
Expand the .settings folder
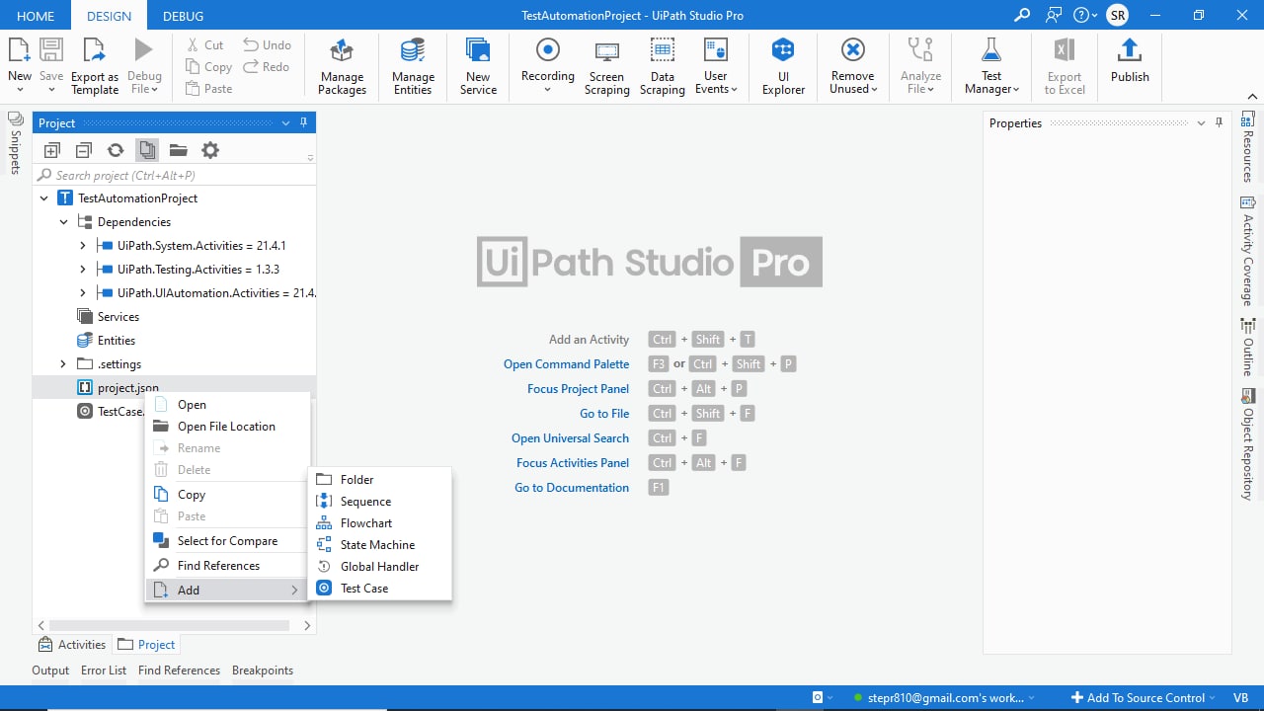63,364
